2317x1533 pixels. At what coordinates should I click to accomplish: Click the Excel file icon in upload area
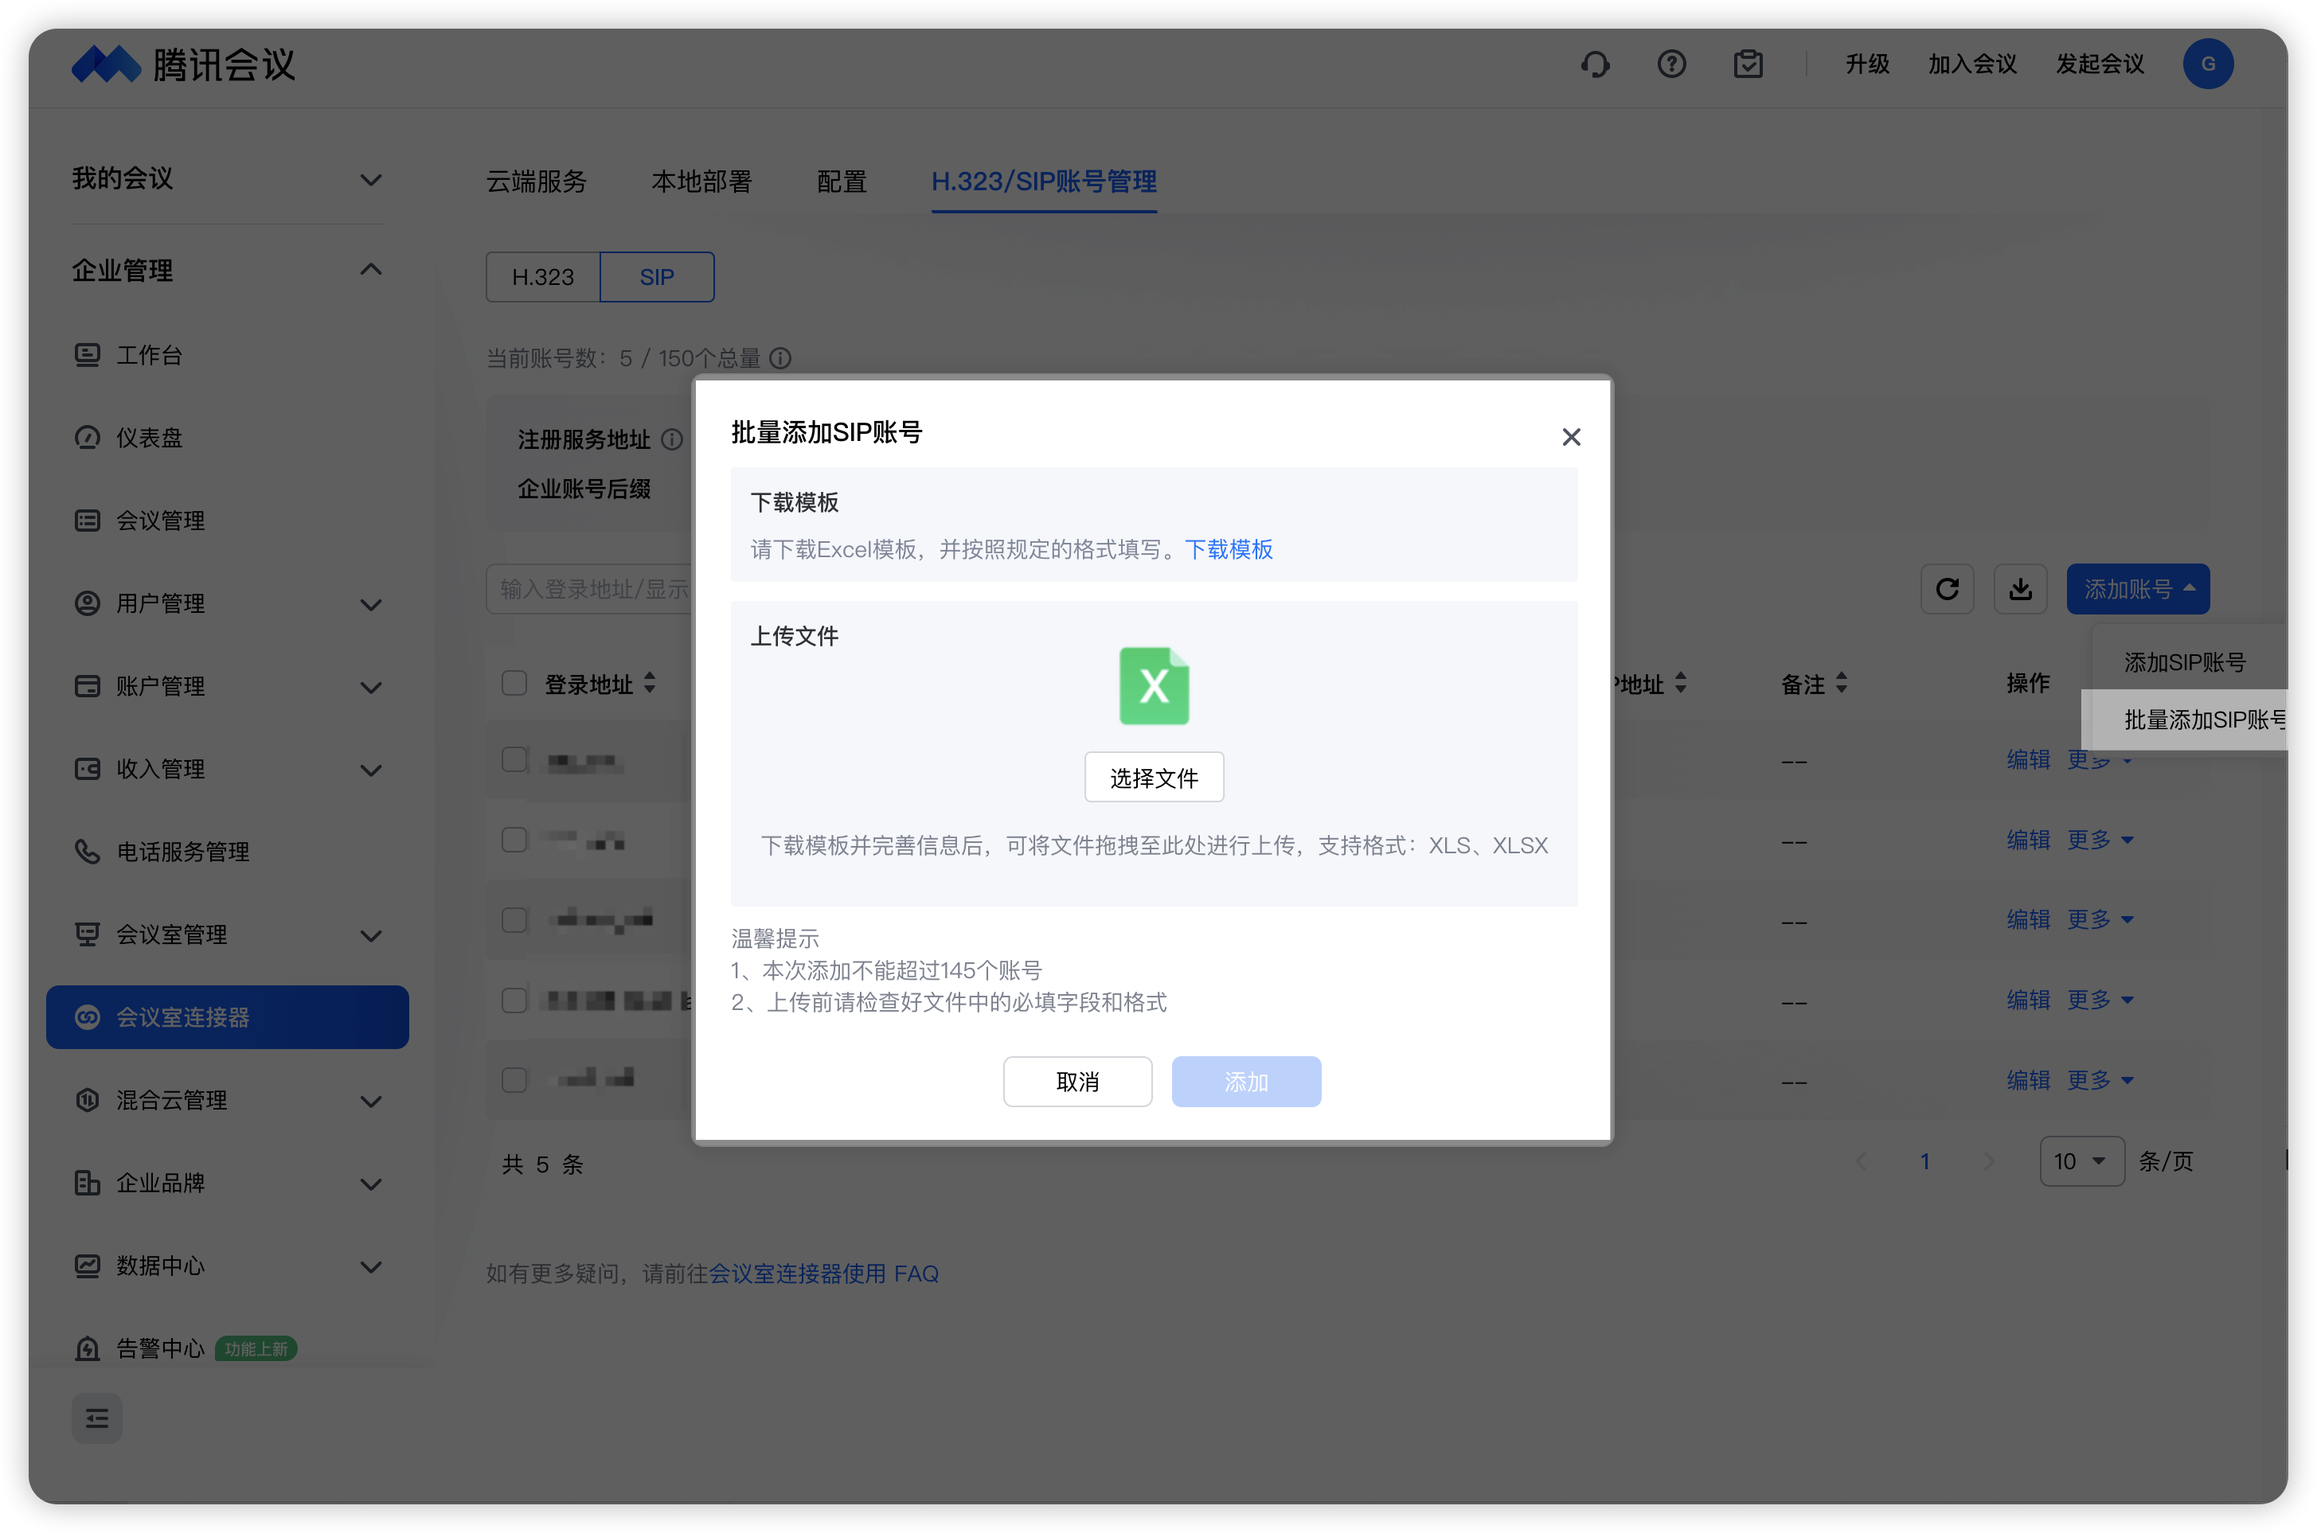[x=1154, y=685]
